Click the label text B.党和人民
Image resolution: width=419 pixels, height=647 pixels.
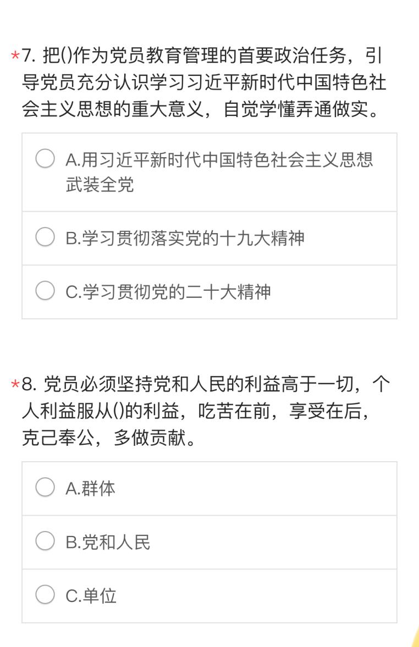[108, 542]
